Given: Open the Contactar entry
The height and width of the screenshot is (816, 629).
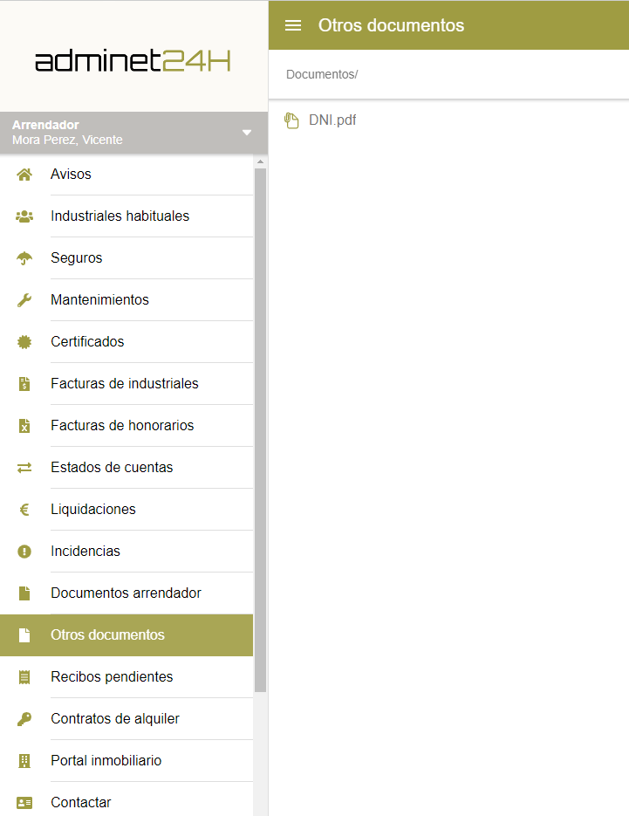Looking at the screenshot, I should [x=126, y=801].
